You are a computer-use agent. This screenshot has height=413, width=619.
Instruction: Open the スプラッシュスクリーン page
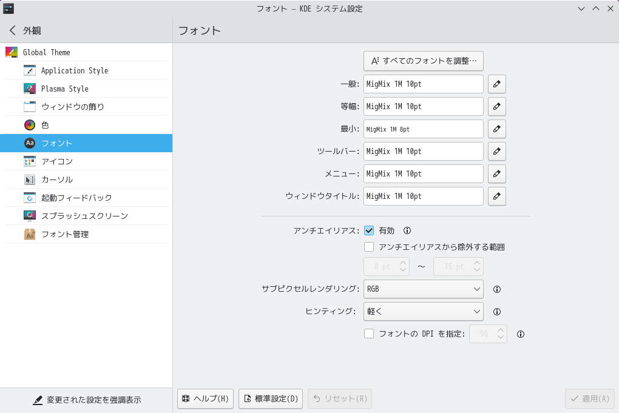pos(86,216)
